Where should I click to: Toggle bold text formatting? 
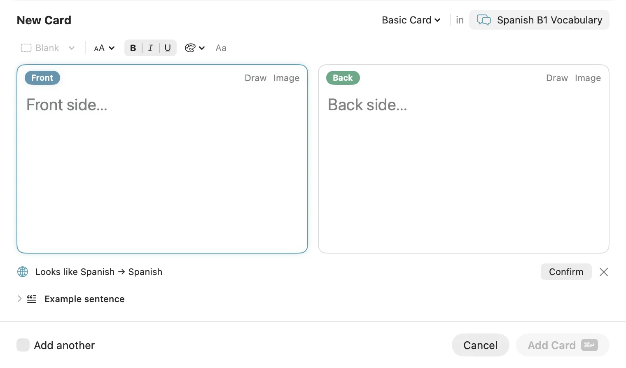click(x=133, y=48)
